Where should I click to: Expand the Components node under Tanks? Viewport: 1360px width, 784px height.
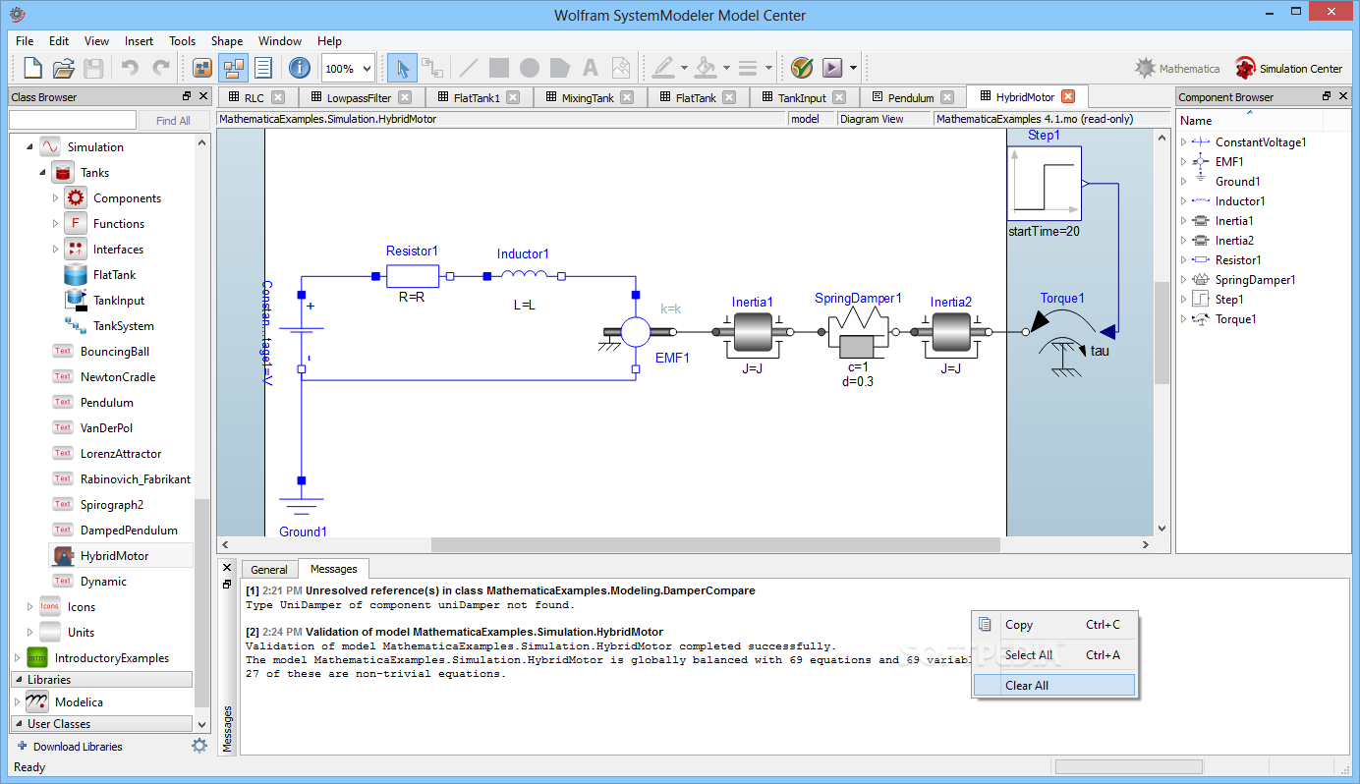pyautogui.click(x=56, y=198)
